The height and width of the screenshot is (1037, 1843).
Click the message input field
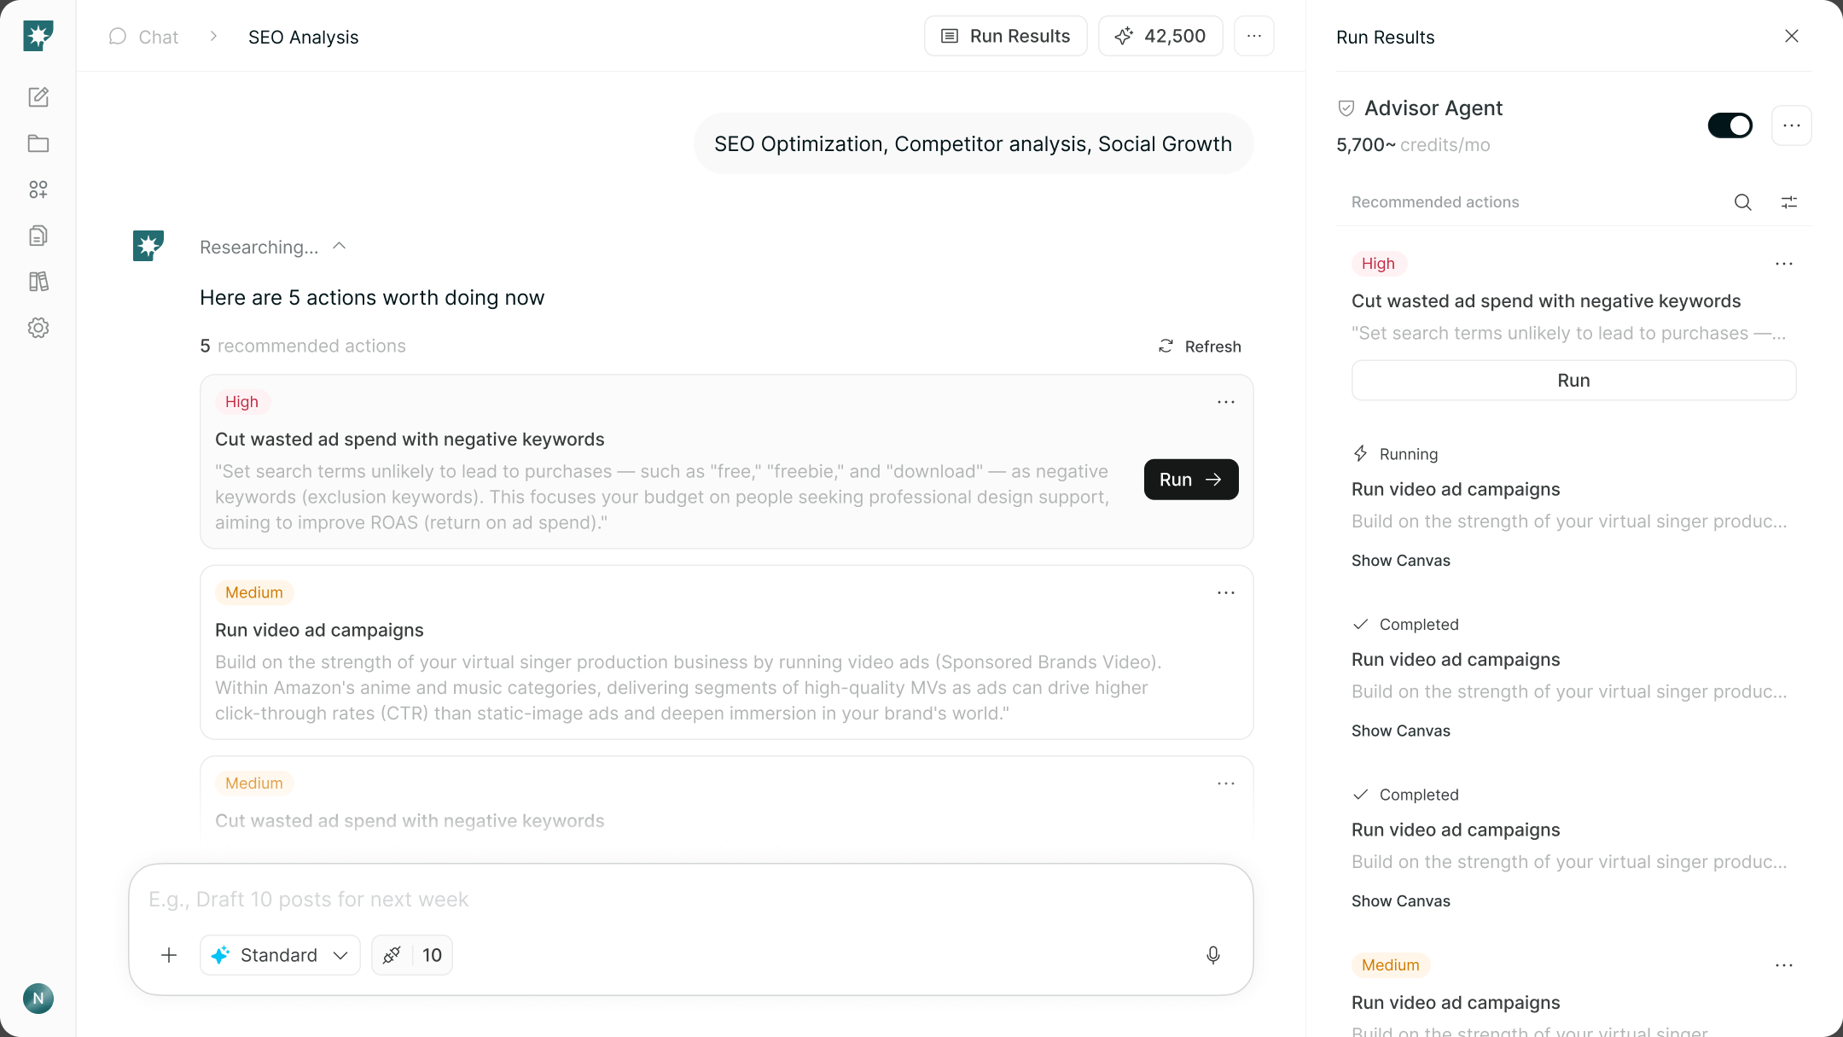[x=691, y=900]
